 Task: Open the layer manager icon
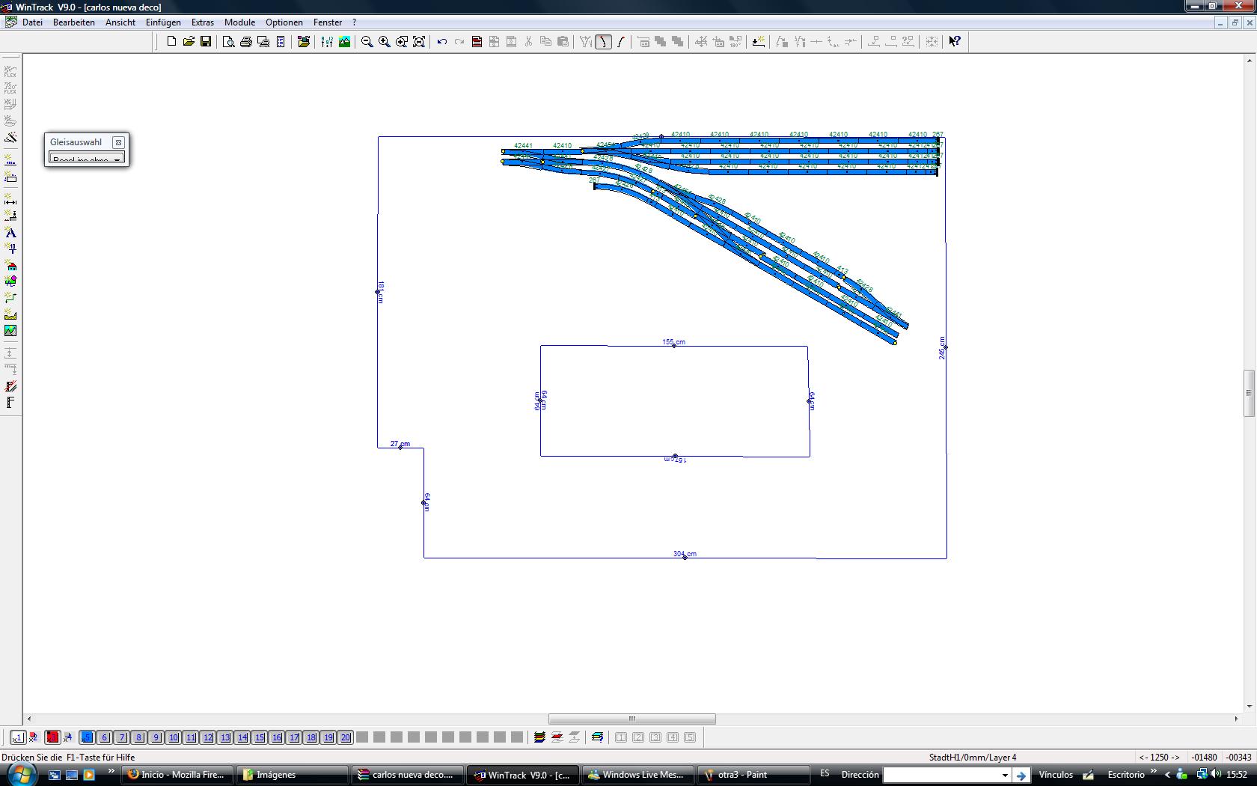[x=597, y=737]
